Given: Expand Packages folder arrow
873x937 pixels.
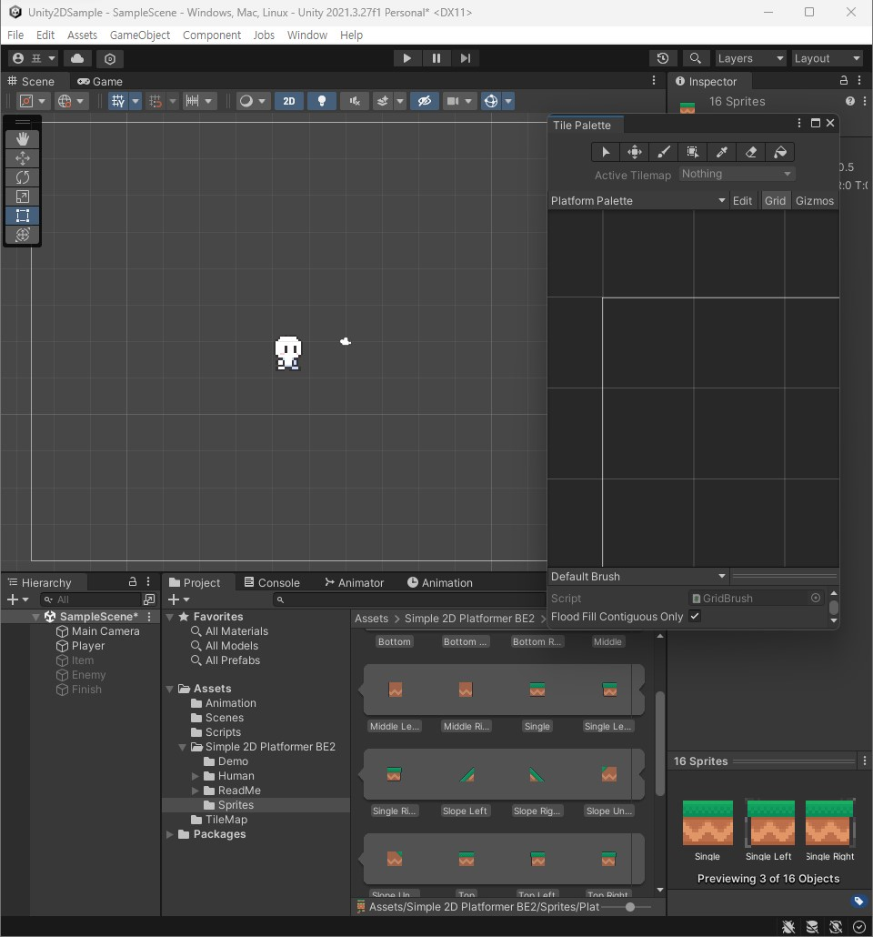Looking at the screenshot, I should [x=170, y=834].
